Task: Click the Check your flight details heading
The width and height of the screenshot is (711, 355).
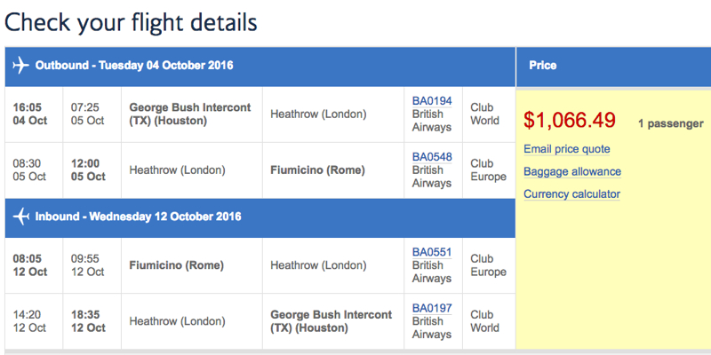Action: pos(131,22)
